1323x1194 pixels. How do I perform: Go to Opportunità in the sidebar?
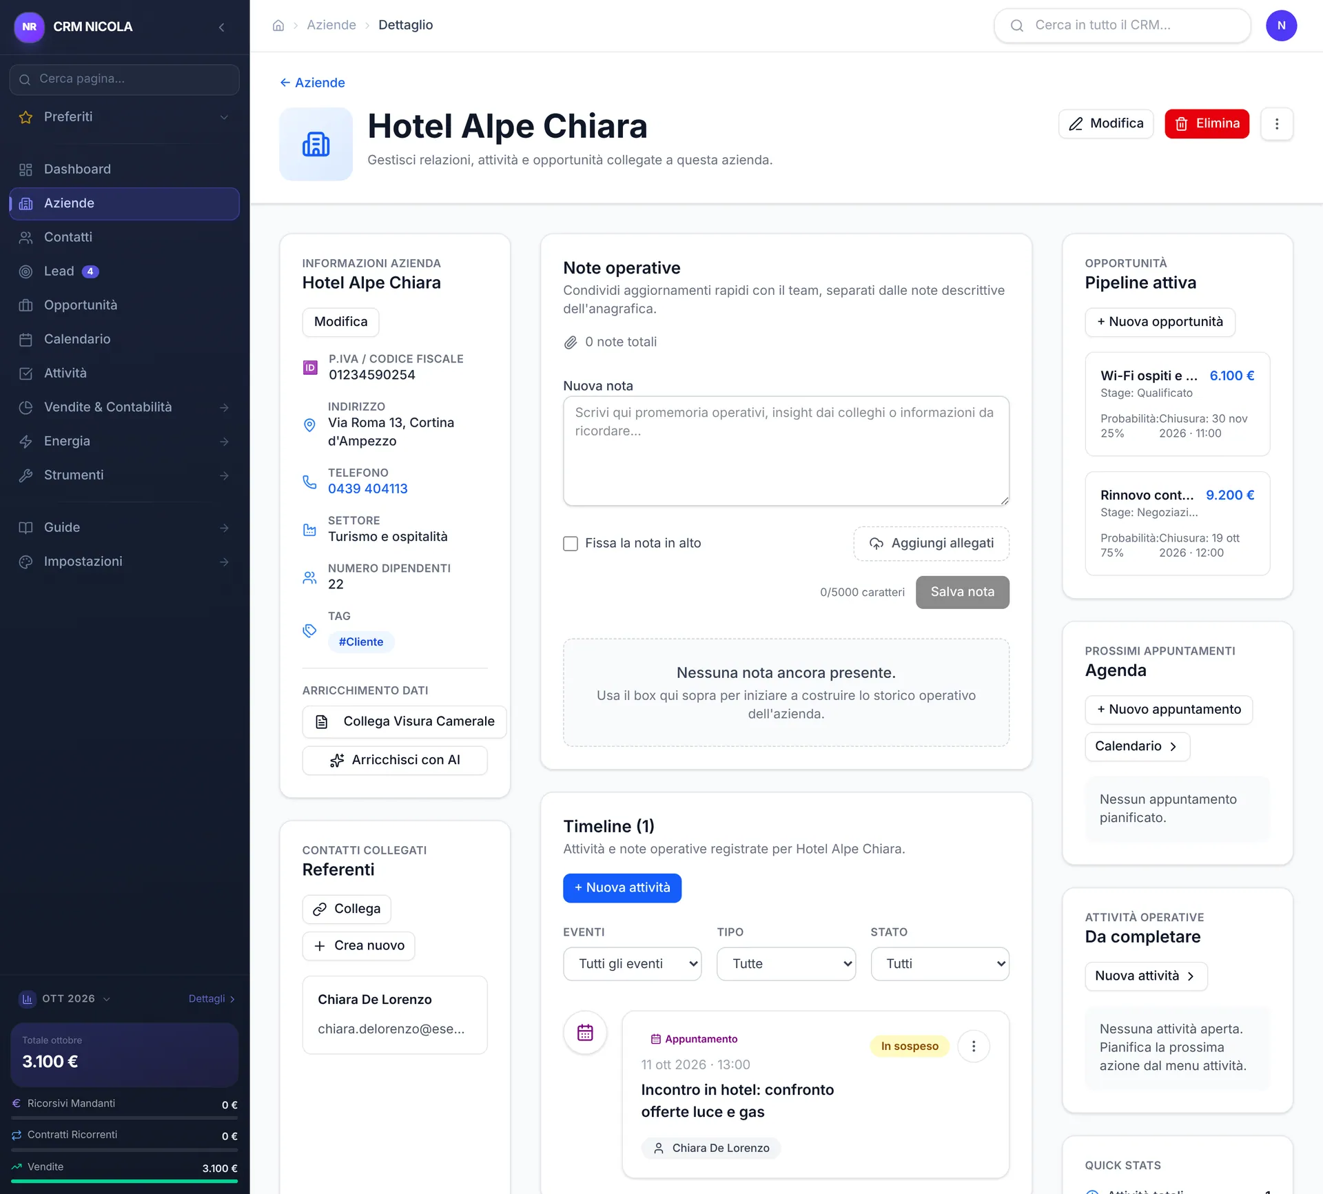124,305
